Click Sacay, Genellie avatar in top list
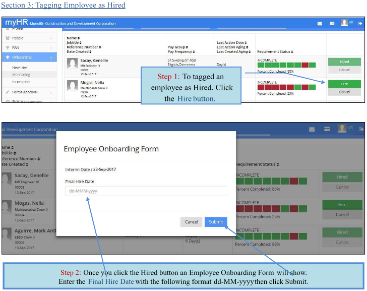Image resolution: width=367 pixels, height=291 pixels. [72, 63]
